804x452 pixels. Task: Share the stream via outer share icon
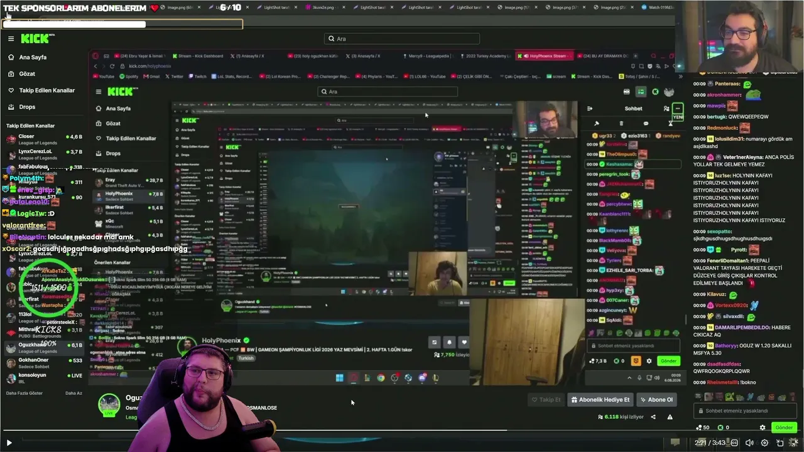click(x=653, y=417)
